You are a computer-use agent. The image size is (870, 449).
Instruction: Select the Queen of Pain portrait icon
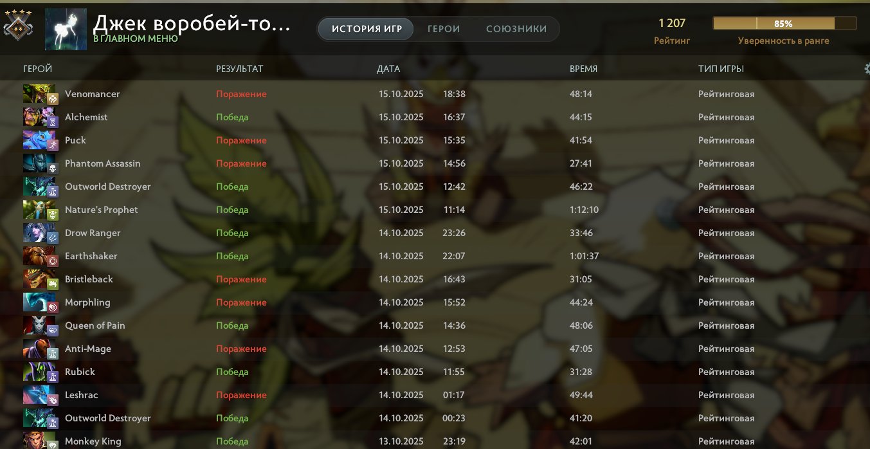pos(41,325)
